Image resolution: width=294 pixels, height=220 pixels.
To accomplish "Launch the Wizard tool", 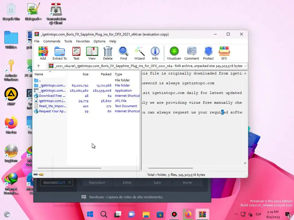I will pyautogui.click(x=140, y=53).
